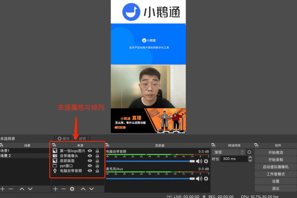Adjust 电脑自带音频 volume slider
The width and height of the screenshot is (297, 198).
click(150, 161)
